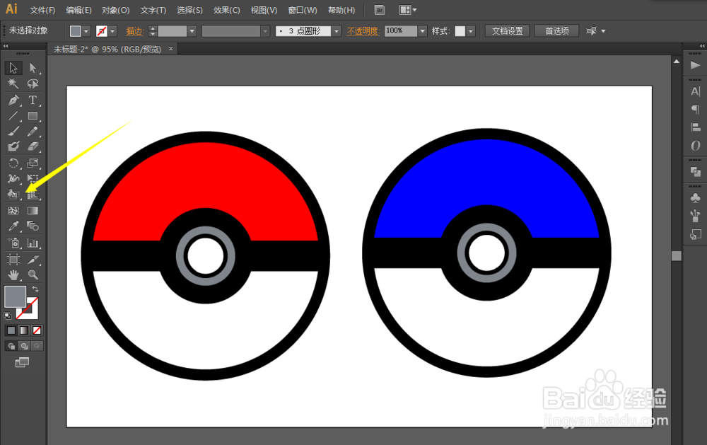
Task: Reset default fill and stroke
Action: point(8,316)
